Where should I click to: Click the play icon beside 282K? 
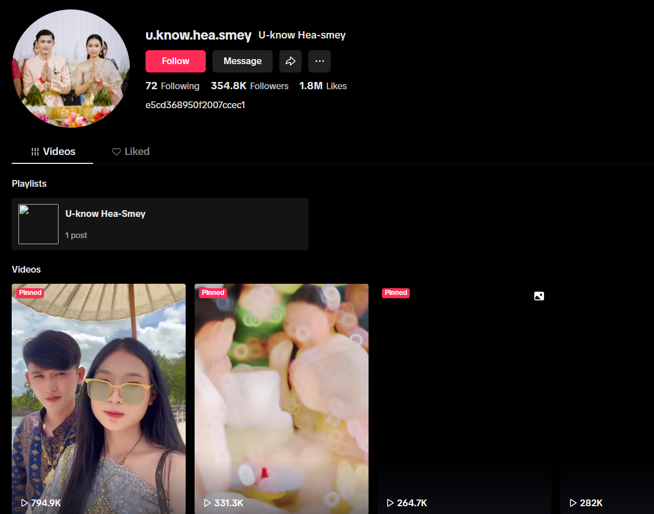573,503
